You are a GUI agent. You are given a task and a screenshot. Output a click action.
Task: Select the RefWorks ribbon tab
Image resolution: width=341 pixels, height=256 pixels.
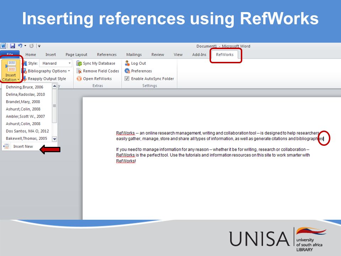pos(224,55)
